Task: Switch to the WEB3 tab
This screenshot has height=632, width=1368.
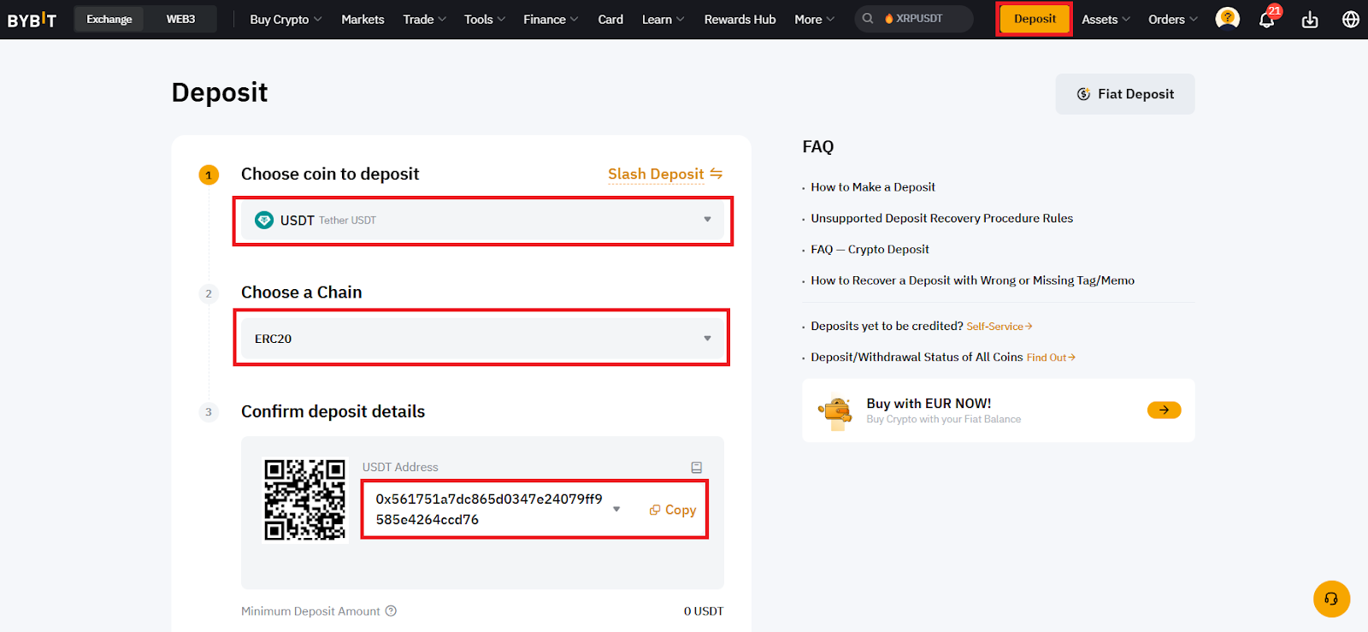Action: [180, 19]
